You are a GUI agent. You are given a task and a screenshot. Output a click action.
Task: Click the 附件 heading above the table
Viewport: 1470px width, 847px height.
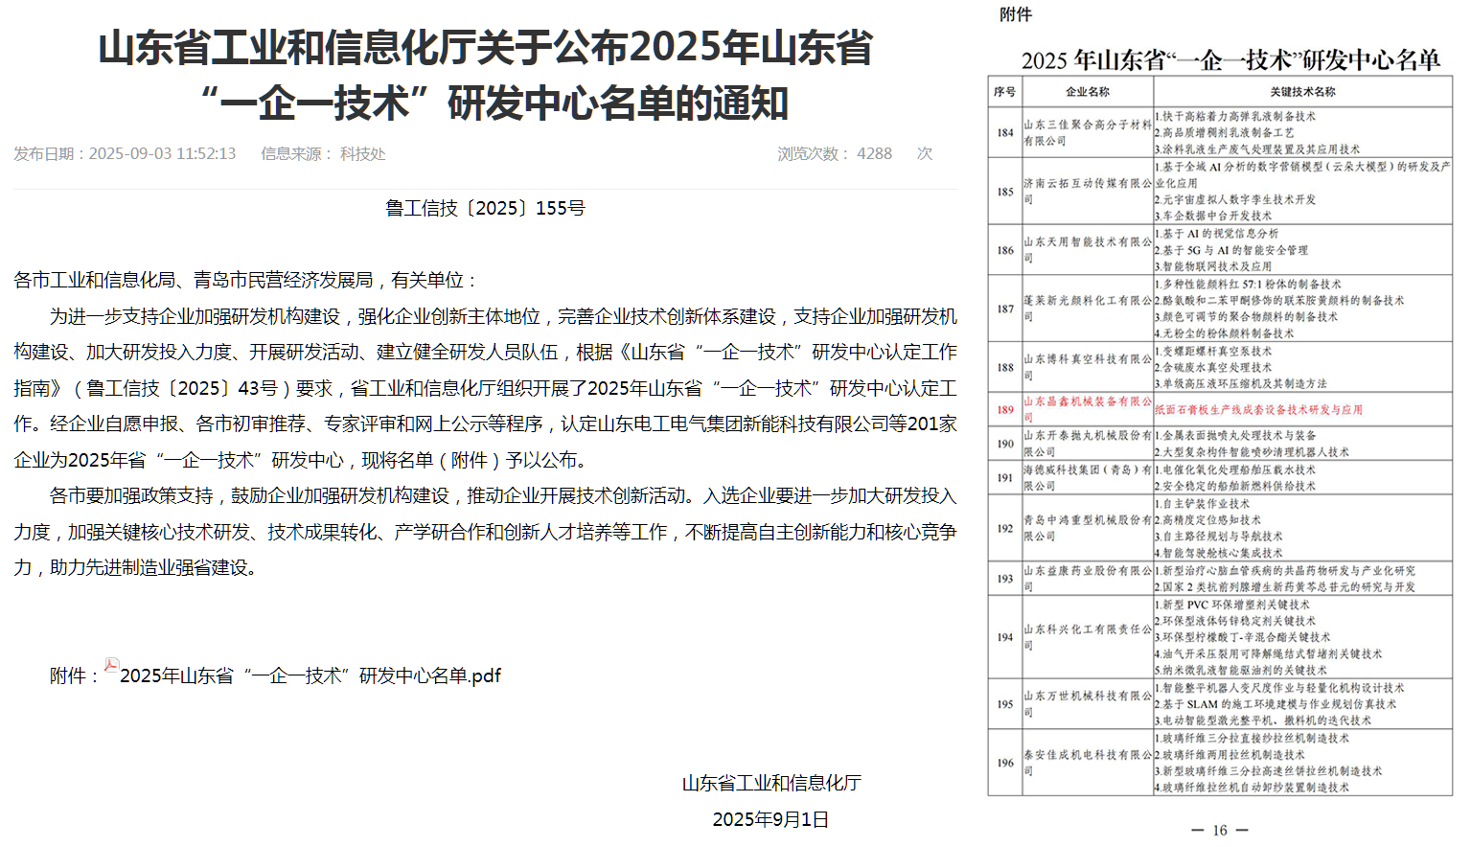point(1016,14)
